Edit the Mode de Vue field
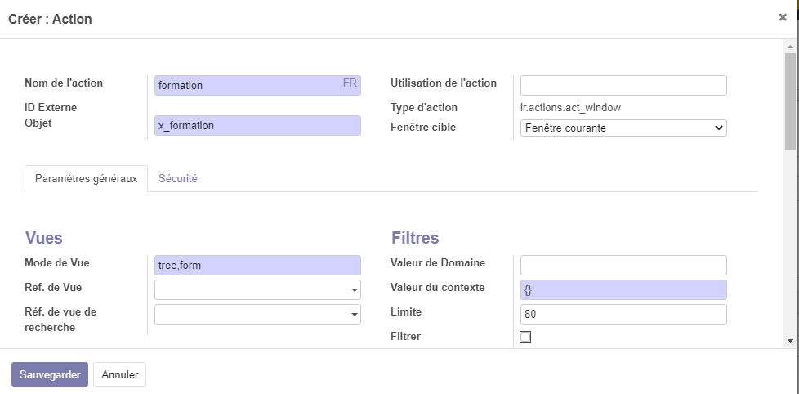 point(257,265)
